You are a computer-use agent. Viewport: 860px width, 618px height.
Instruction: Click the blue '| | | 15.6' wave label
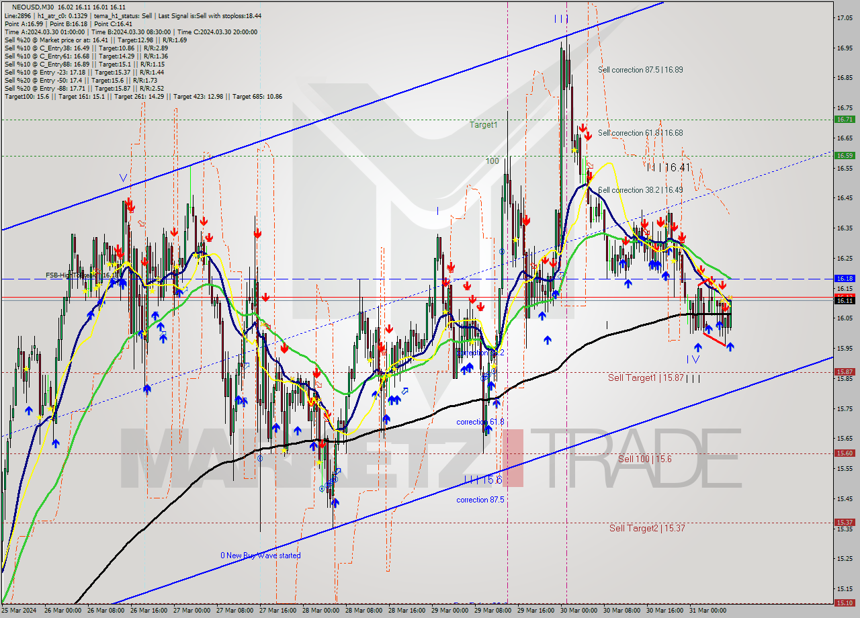(483, 480)
